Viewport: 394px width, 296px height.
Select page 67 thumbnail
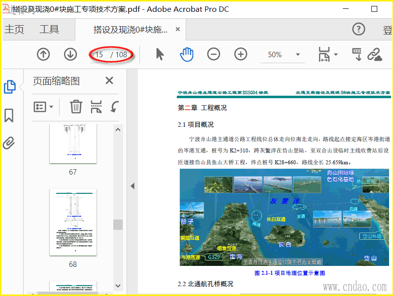coord(73,144)
